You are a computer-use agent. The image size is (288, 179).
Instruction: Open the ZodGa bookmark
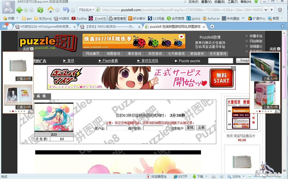pyautogui.click(x=79, y=18)
